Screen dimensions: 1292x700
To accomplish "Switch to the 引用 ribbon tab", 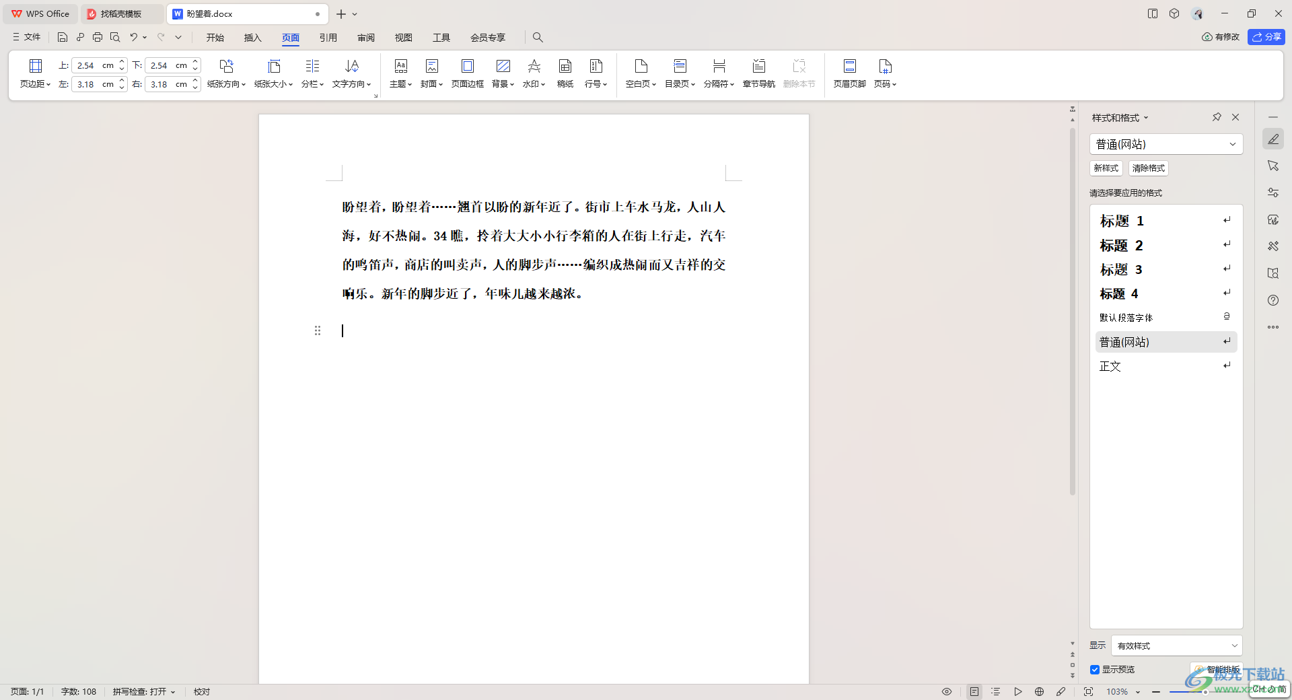I will [328, 37].
